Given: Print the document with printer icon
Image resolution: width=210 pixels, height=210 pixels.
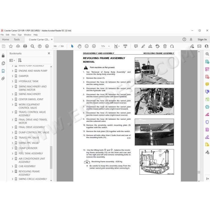Looking at the screenshot, I should 25,46.
